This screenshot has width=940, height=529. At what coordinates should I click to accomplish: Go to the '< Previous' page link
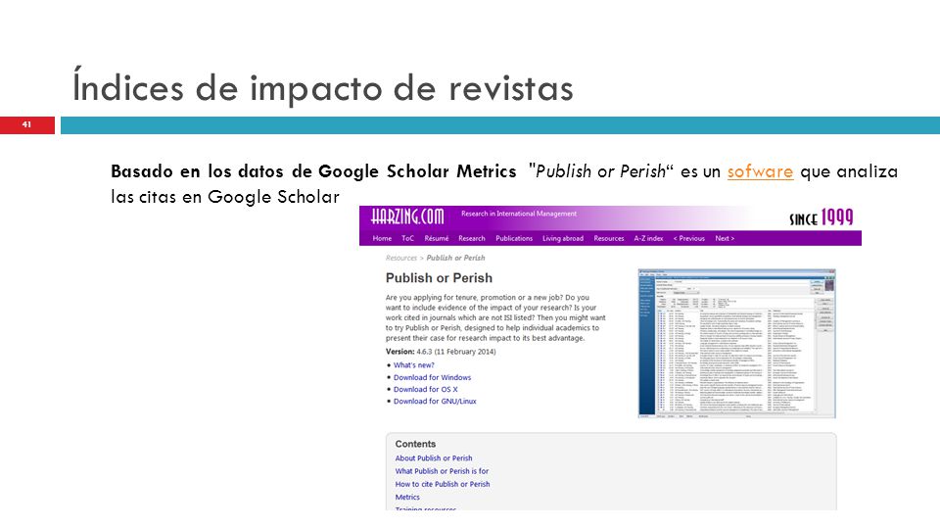(x=688, y=238)
